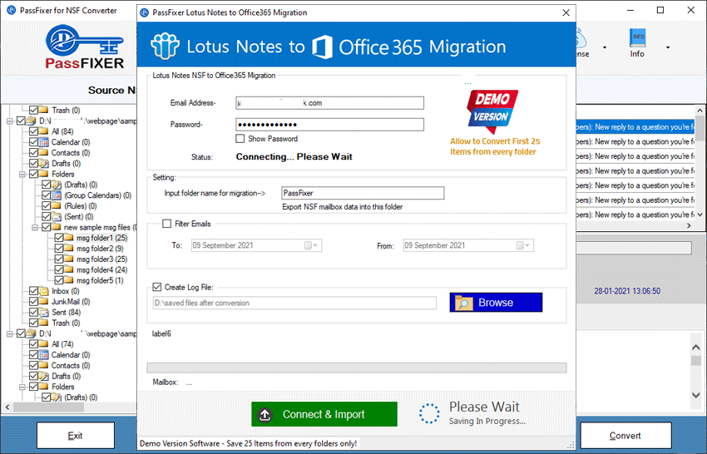
Task: Uncheck the Create Log File checkbox
Action: pyautogui.click(x=157, y=287)
